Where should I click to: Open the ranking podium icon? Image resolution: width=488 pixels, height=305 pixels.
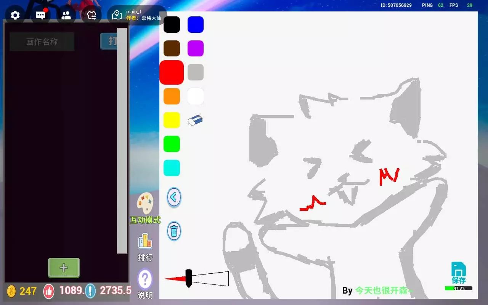(145, 242)
